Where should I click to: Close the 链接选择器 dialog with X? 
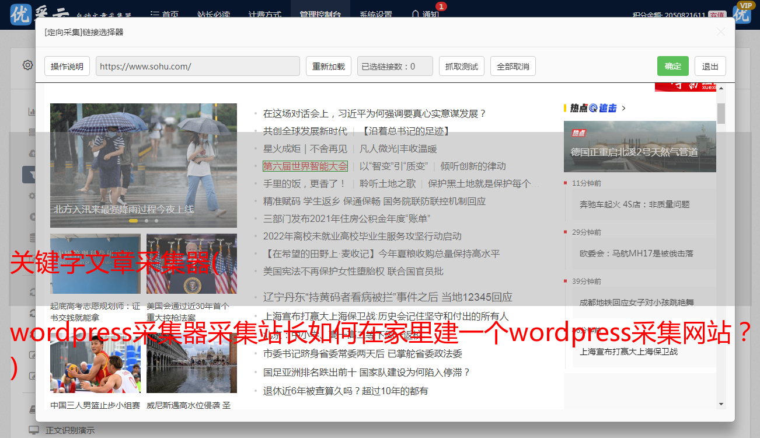721,32
